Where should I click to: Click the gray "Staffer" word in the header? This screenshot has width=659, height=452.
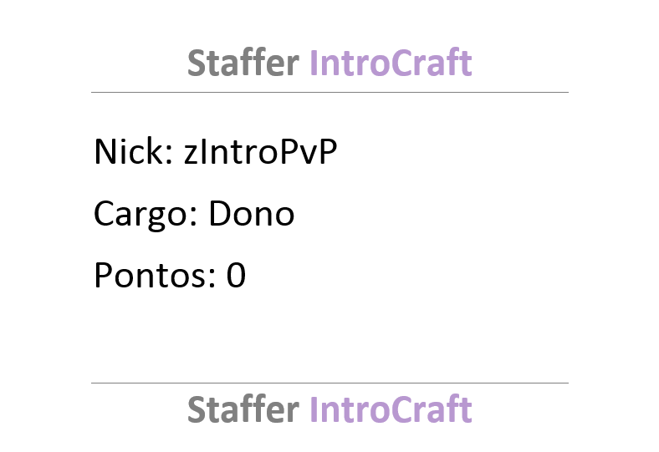243,63
